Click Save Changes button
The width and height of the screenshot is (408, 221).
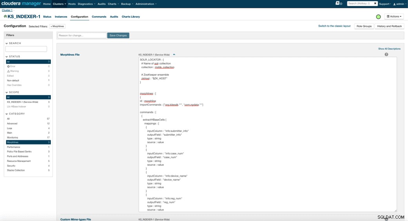click(x=118, y=35)
